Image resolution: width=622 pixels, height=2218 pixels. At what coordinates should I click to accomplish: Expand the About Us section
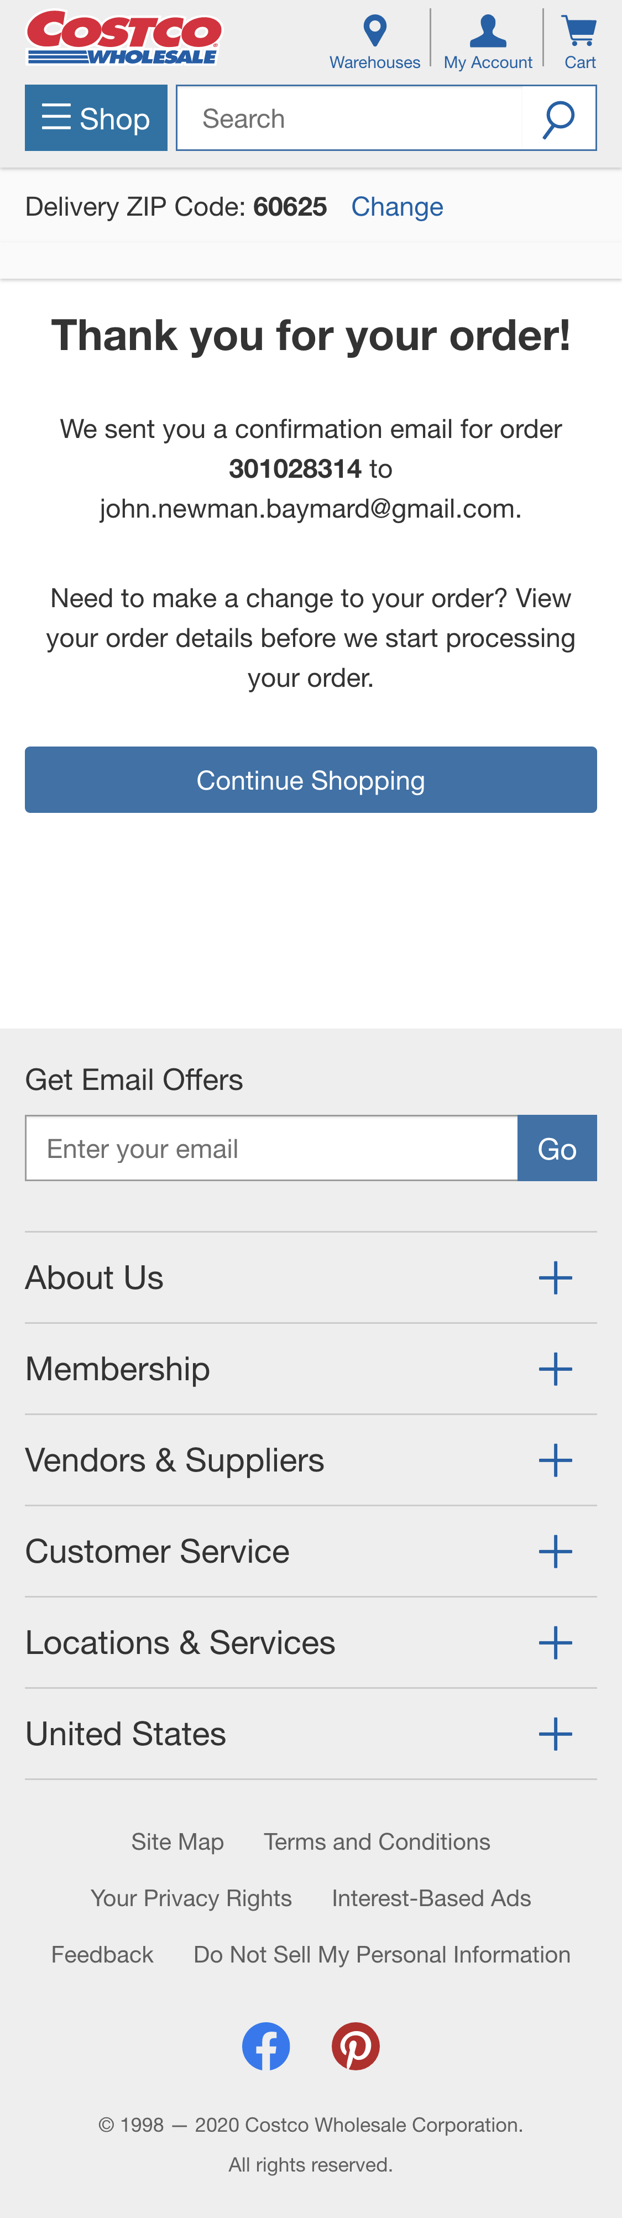coord(555,1278)
